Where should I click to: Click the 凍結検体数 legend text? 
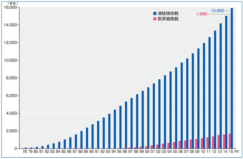pyautogui.click(x=168, y=13)
